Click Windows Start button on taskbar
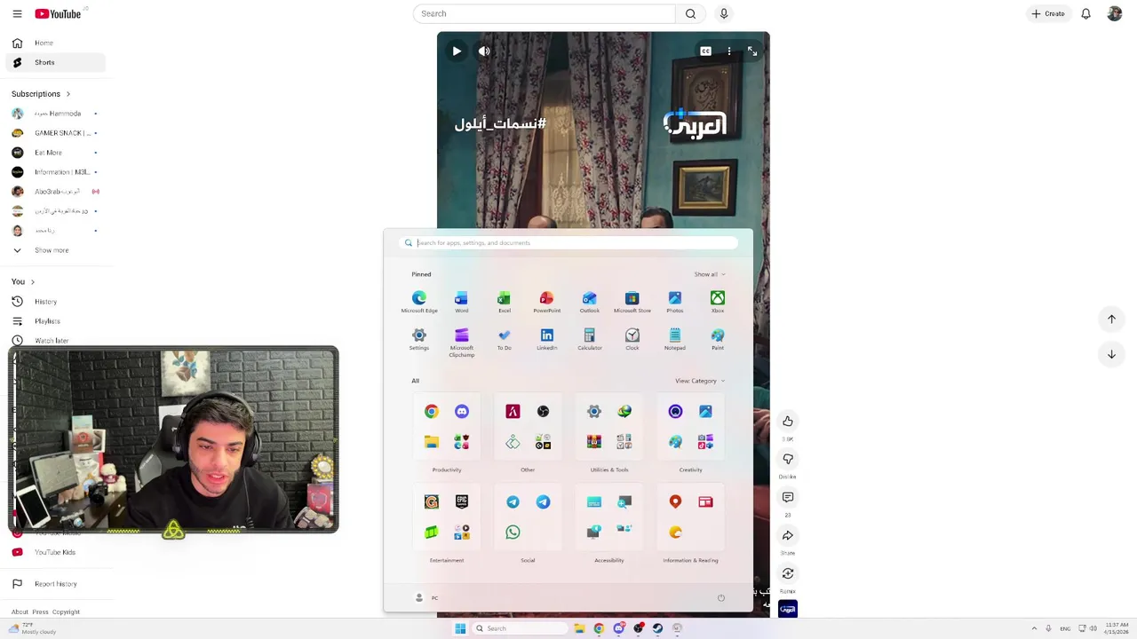This screenshot has height=639, width=1137. 460,628
